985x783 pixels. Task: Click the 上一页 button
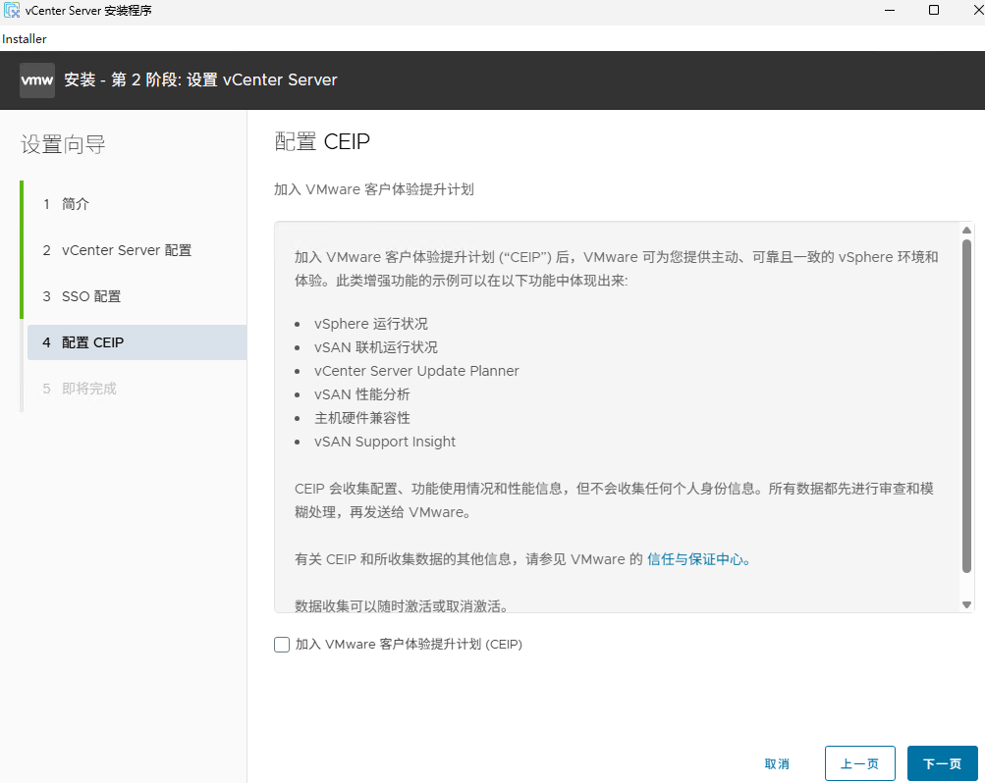click(859, 762)
